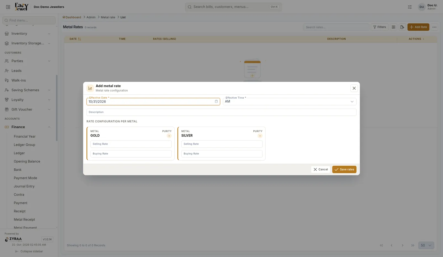Click the Metal rate breadcrumb
443x257 pixels.
coord(108,17)
